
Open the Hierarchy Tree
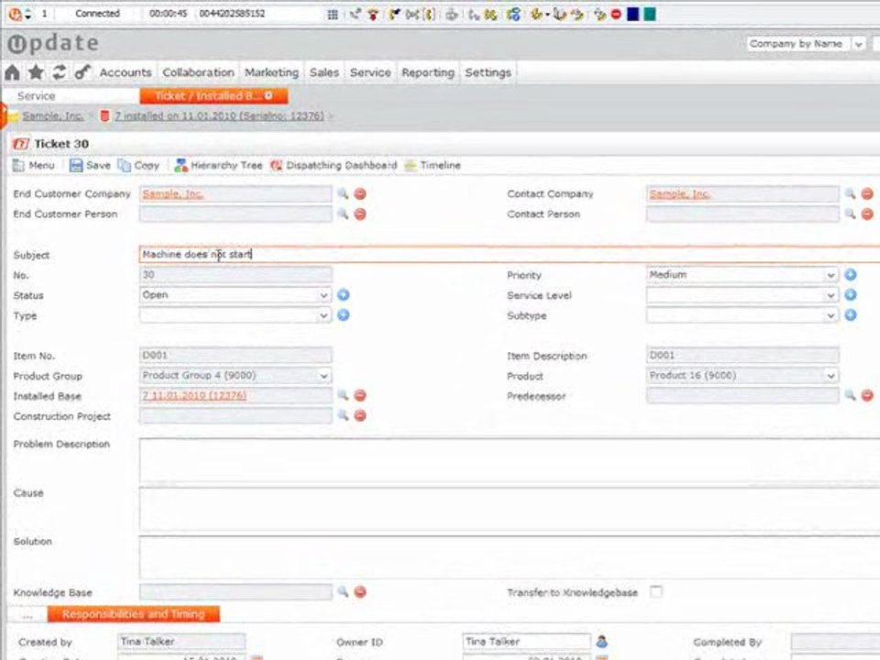click(218, 165)
